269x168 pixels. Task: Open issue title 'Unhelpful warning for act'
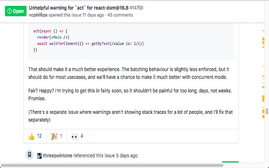[x=79, y=8]
